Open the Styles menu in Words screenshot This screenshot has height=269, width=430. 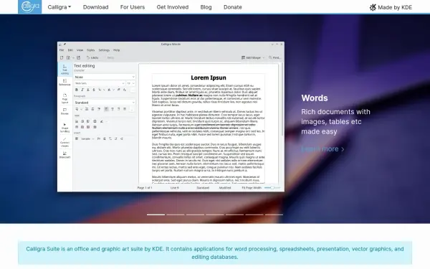click(91, 50)
